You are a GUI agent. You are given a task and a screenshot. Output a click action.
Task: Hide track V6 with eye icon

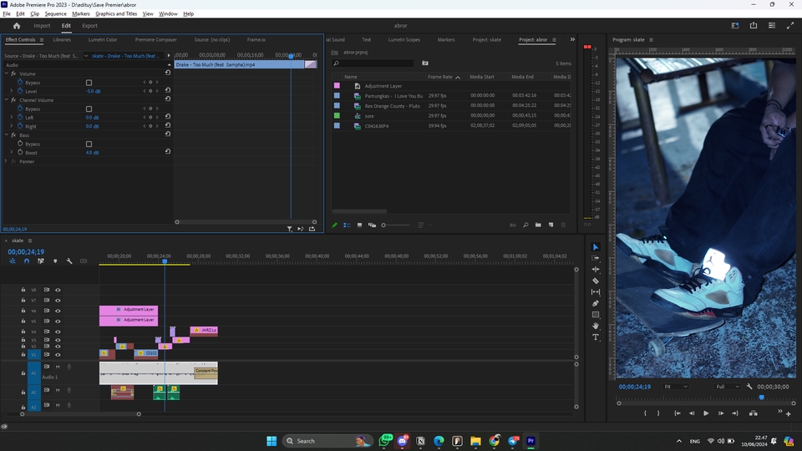coord(58,311)
